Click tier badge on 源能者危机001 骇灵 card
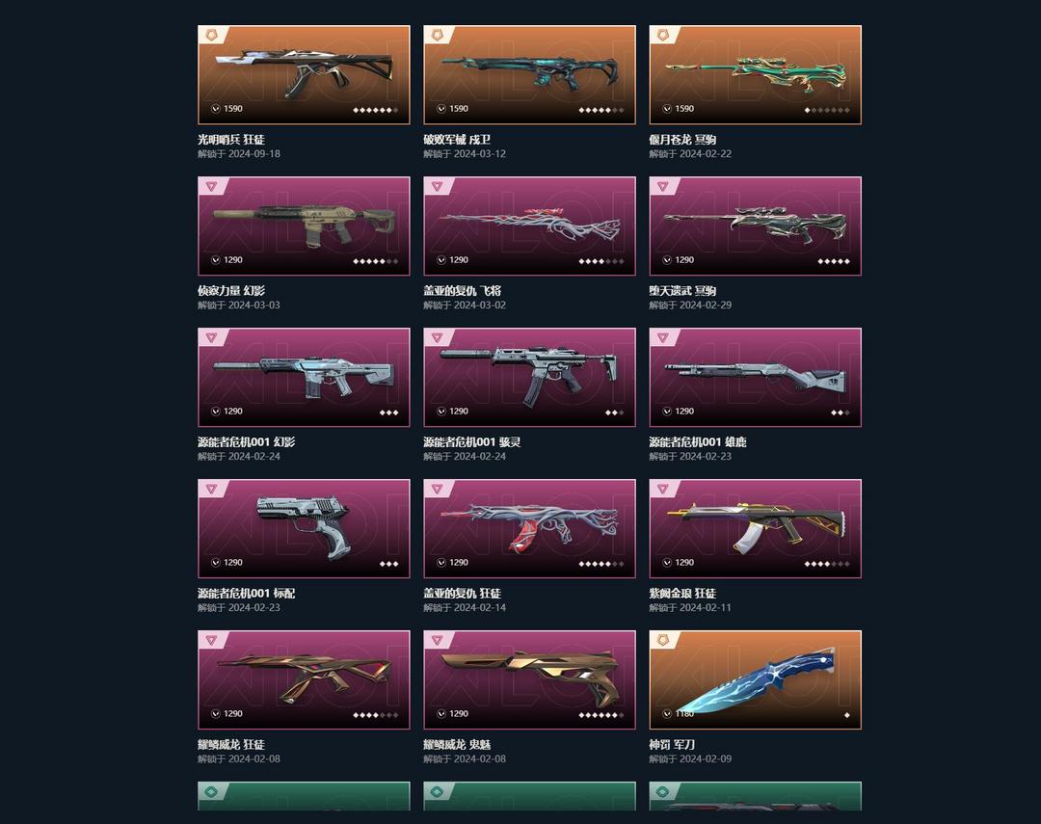Screen dimensions: 1041x824 click(437, 337)
